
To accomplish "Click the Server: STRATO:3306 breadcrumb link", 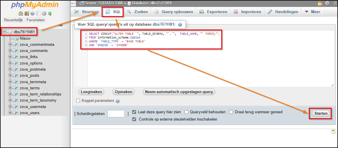I will (104, 3).
